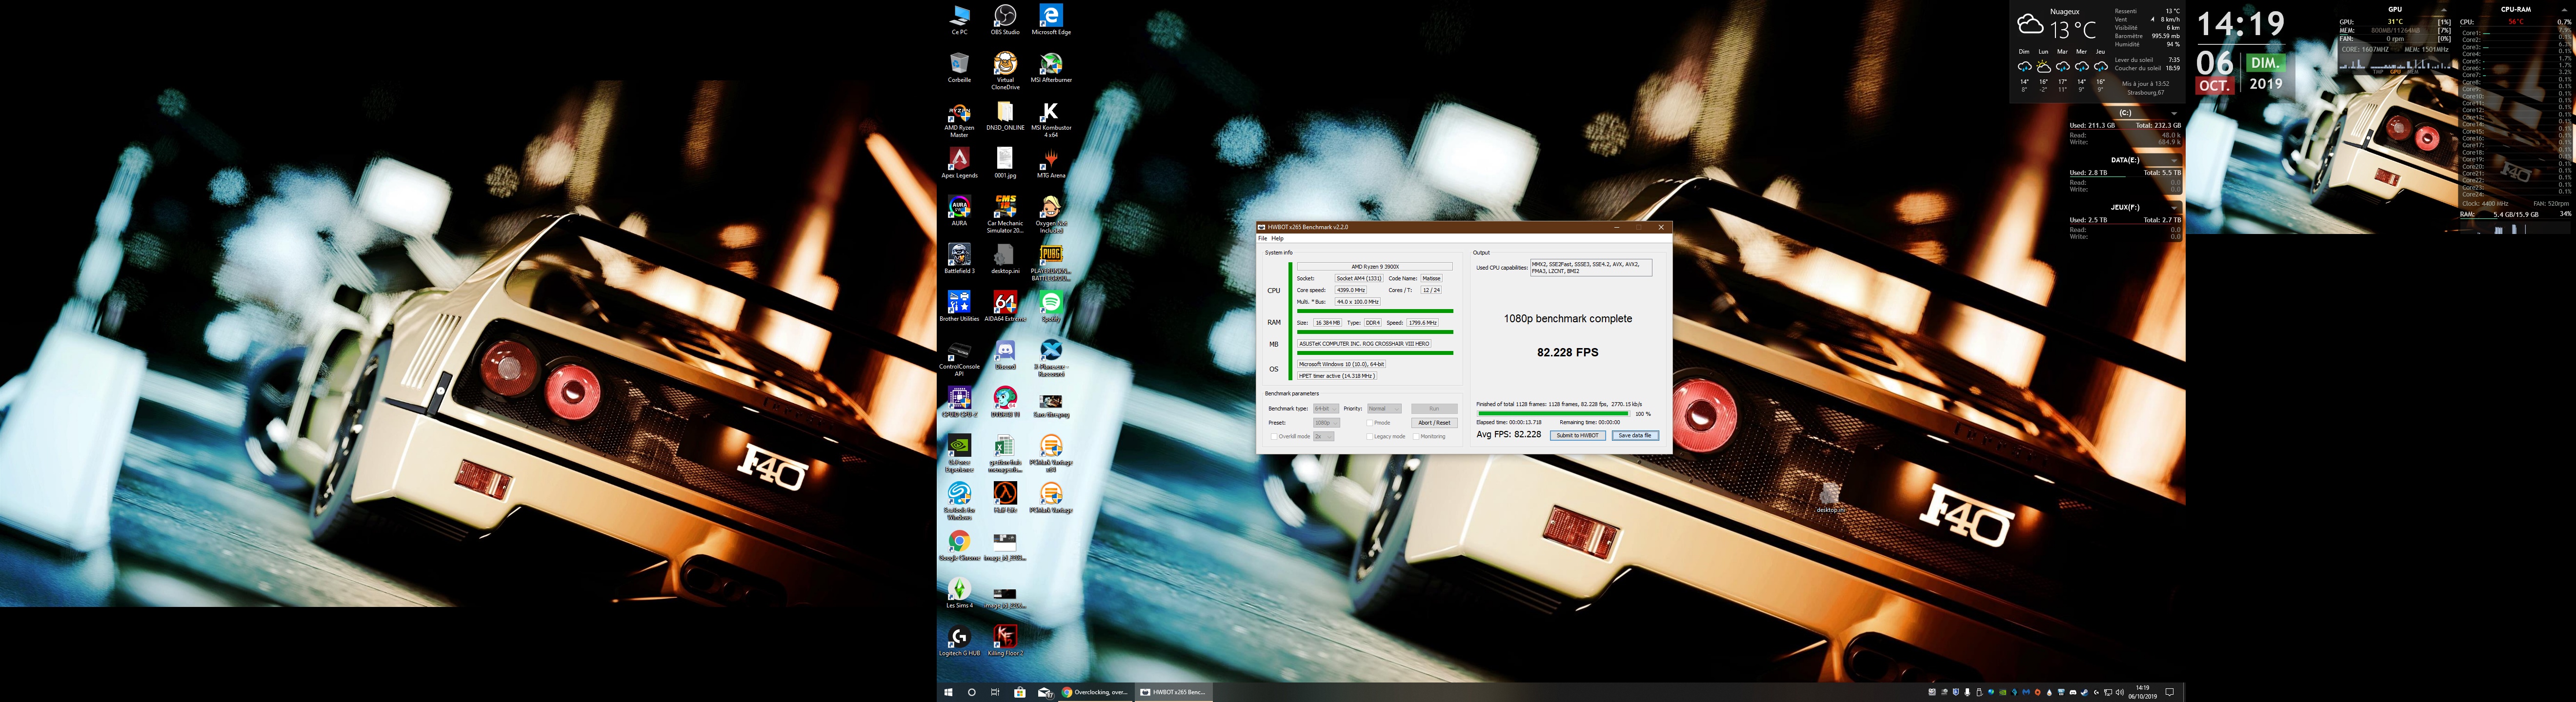Toggle the Legacy mode checkbox
2576x702 pixels.
(1369, 436)
